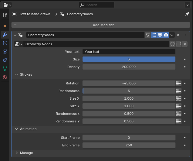Image resolution: width=193 pixels, height=161 pixels.
Task: Animate Density property dot
Action: coord(185,67)
